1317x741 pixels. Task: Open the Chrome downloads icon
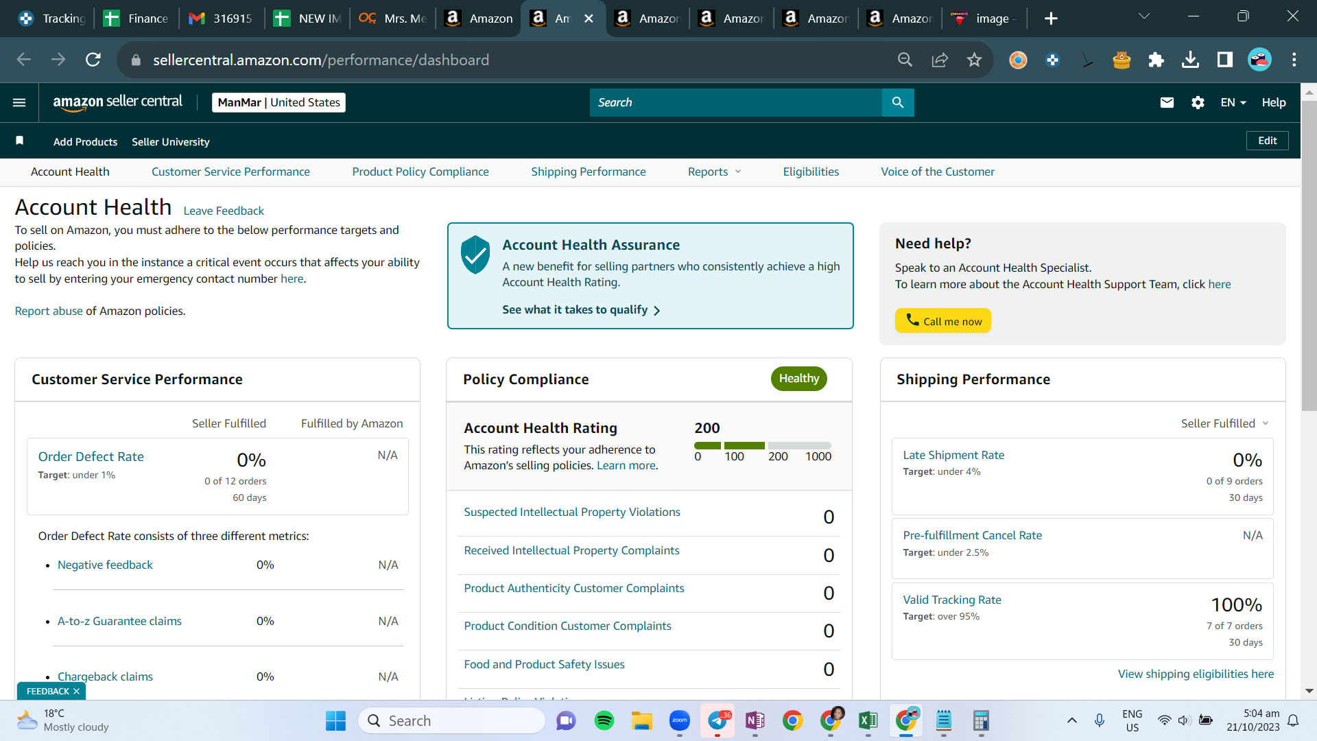(1191, 60)
